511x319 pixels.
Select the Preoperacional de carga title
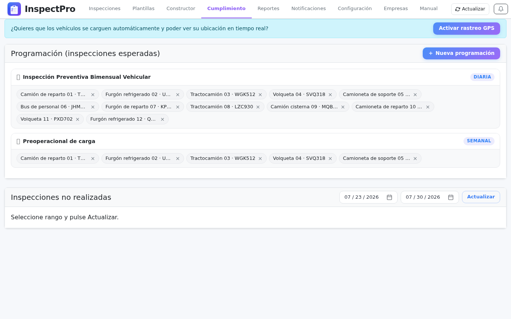point(59,141)
